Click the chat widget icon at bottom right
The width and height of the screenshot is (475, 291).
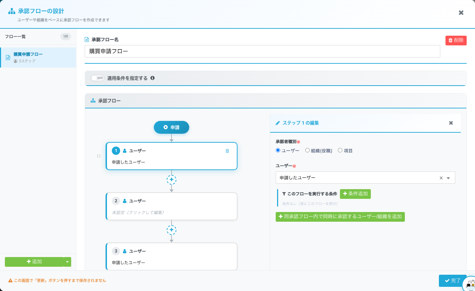470,285
